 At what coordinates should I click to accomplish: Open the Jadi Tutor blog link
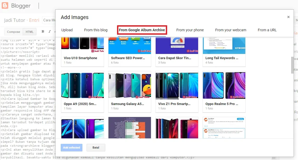pyautogui.click(x=14, y=20)
